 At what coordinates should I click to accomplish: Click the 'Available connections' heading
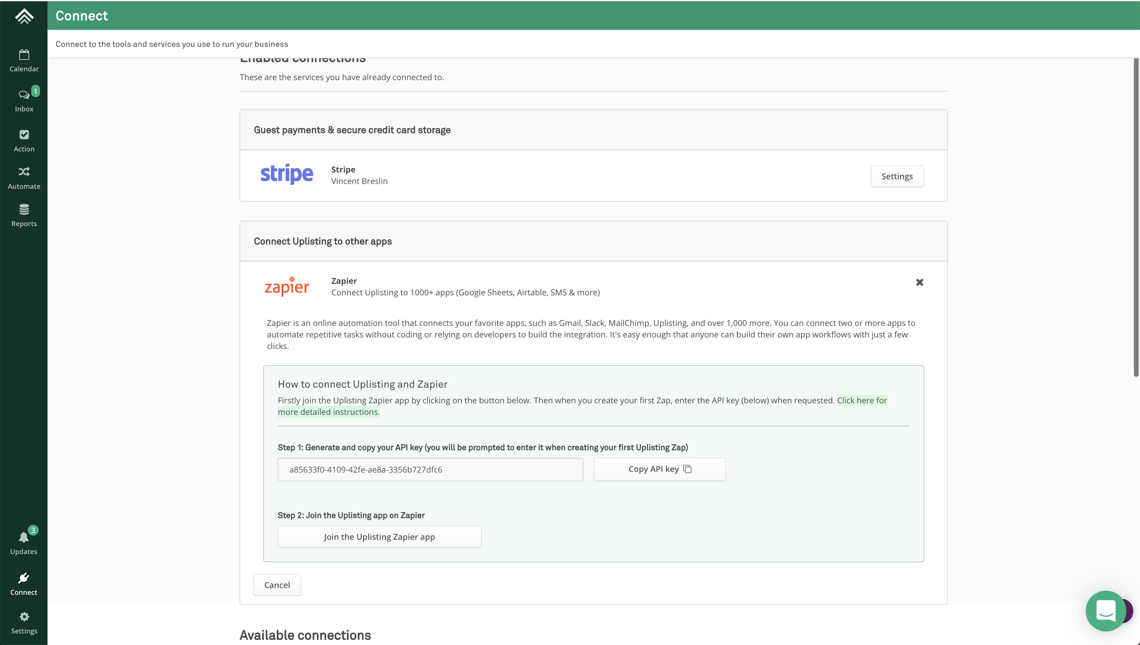pos(305,635)
